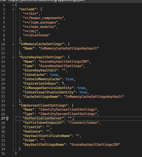Click the "IsManagedServiceIdentity" key

coord(48,88)
